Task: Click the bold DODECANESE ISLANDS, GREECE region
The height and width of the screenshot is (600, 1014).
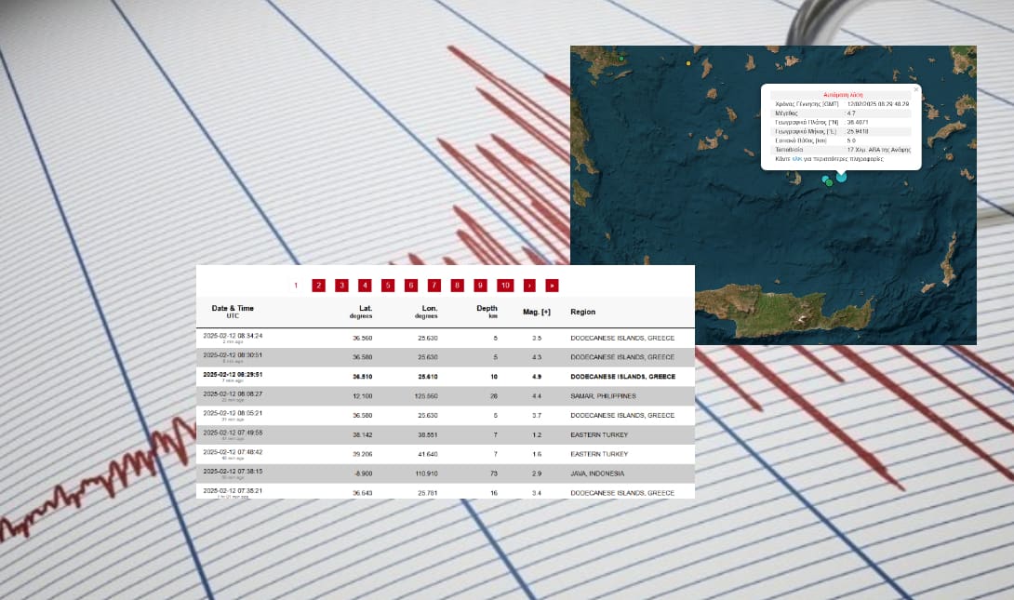Action: (622, 377)
